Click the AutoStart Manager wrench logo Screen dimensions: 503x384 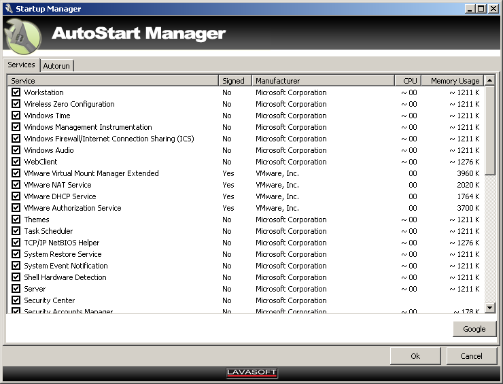coord(23,36)
